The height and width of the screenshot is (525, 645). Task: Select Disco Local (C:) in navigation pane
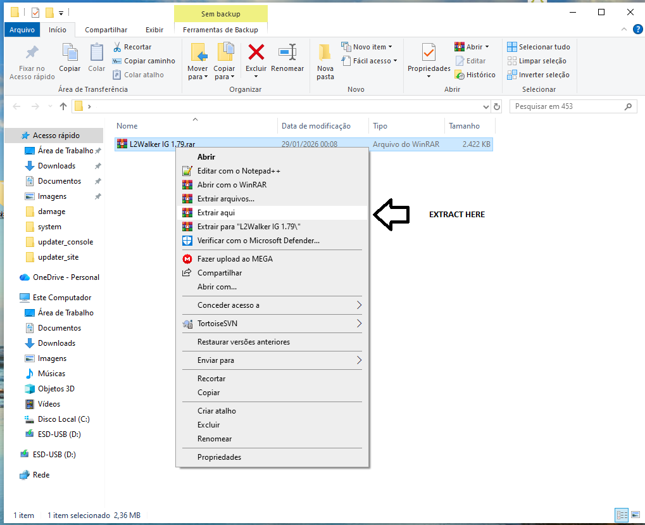(x=64, y=419)
